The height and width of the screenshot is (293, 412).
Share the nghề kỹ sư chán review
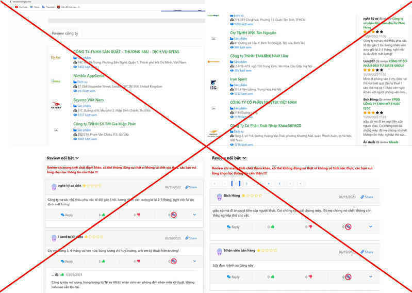click(x=191, y=187)
